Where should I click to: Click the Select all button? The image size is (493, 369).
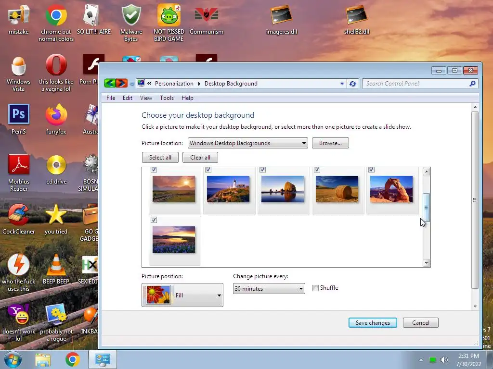coord(160,158)
